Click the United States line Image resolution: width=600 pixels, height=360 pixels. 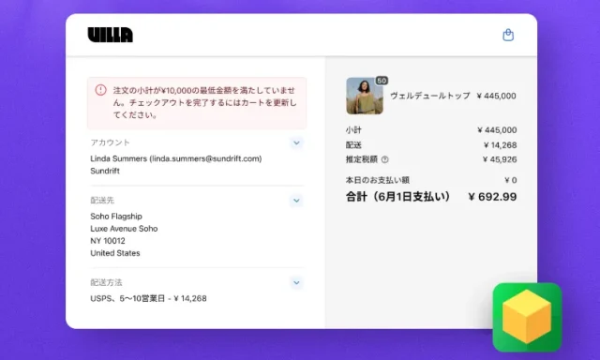pyautogui.click(x=115, y=253)
